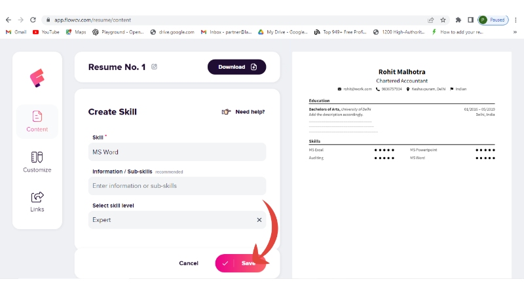Image resolution: width=524 pixels, height=294 pixels.
Task: Click the Rohit Malhotra name in preview
Action: 401,72
